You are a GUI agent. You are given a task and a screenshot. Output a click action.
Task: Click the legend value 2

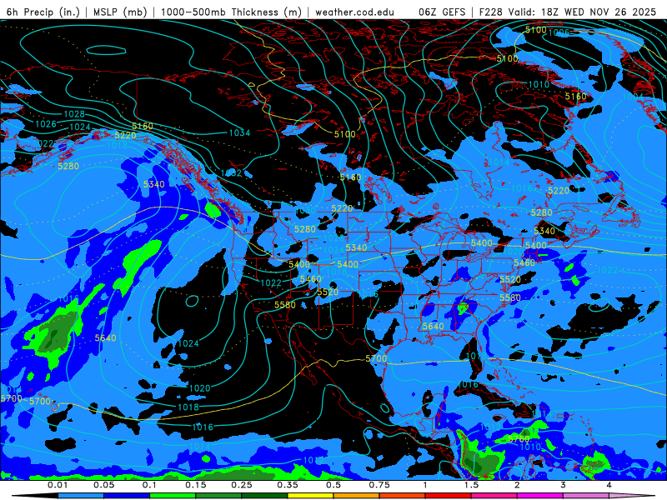517,485
